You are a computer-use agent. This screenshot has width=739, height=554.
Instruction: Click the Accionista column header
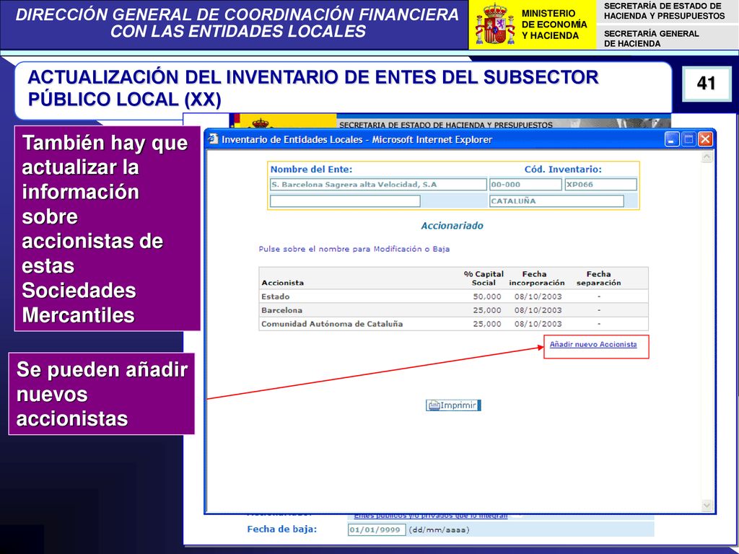click(282, 283)
